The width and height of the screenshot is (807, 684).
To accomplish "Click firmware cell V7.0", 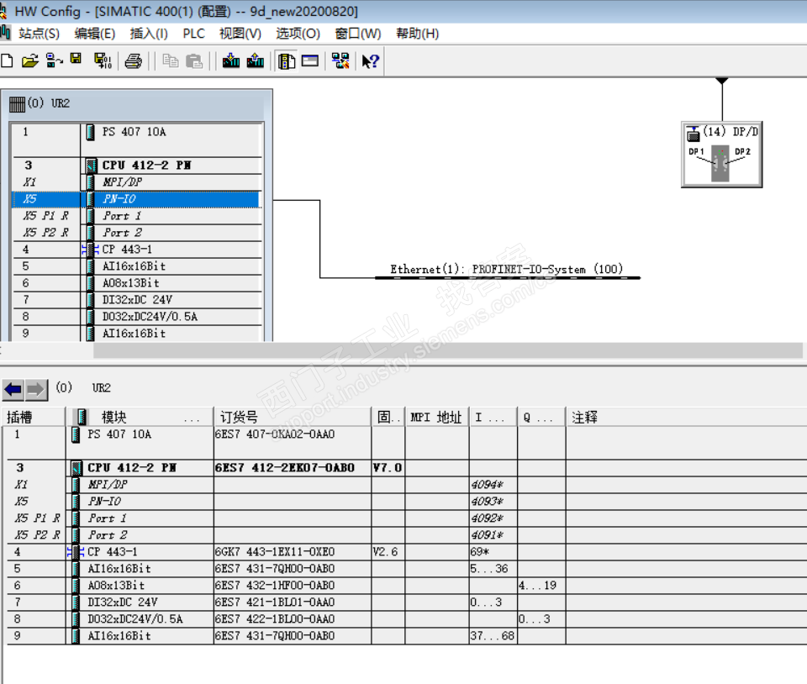I will point(388,468).
